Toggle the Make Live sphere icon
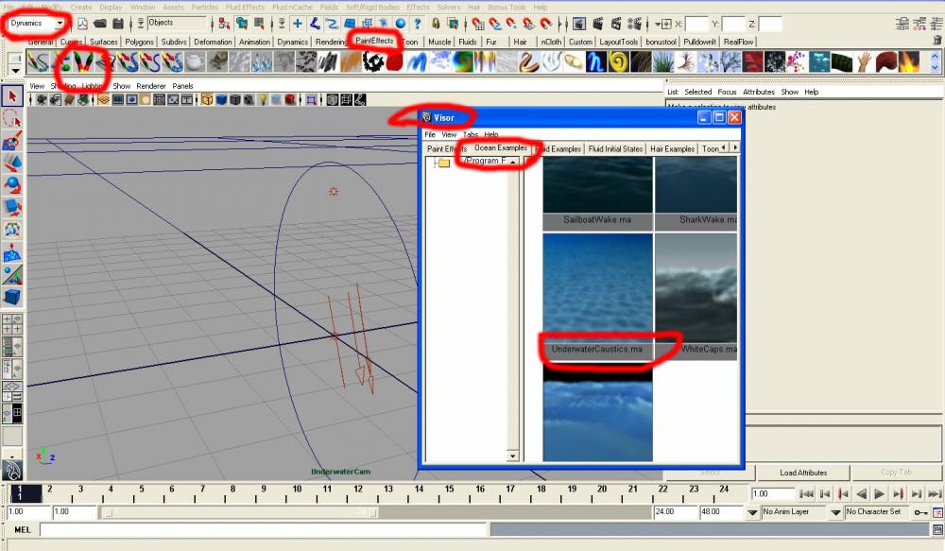 click(x=400, y=24)
